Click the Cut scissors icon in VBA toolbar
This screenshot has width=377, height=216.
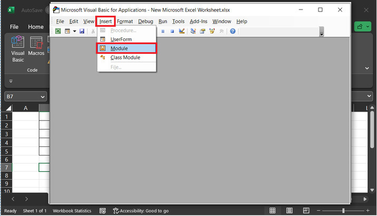pos(93,31)
